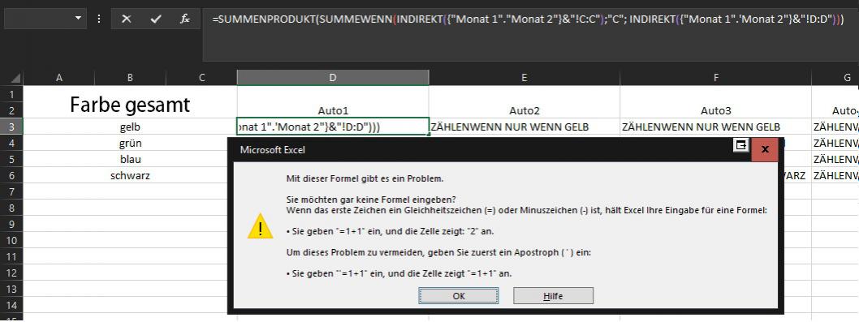Open Hilfe for the formula problem
The height and width of the screenshot is (322, 859).
point(553,296)
